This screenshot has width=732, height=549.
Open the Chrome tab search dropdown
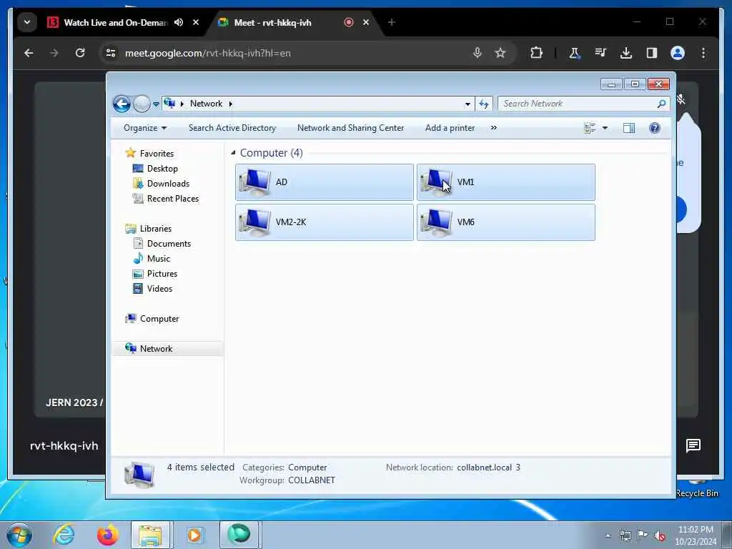click(x=27, y=22)
